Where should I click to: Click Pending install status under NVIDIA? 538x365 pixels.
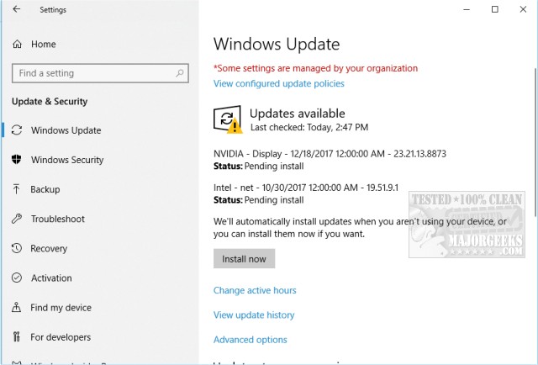274,167
